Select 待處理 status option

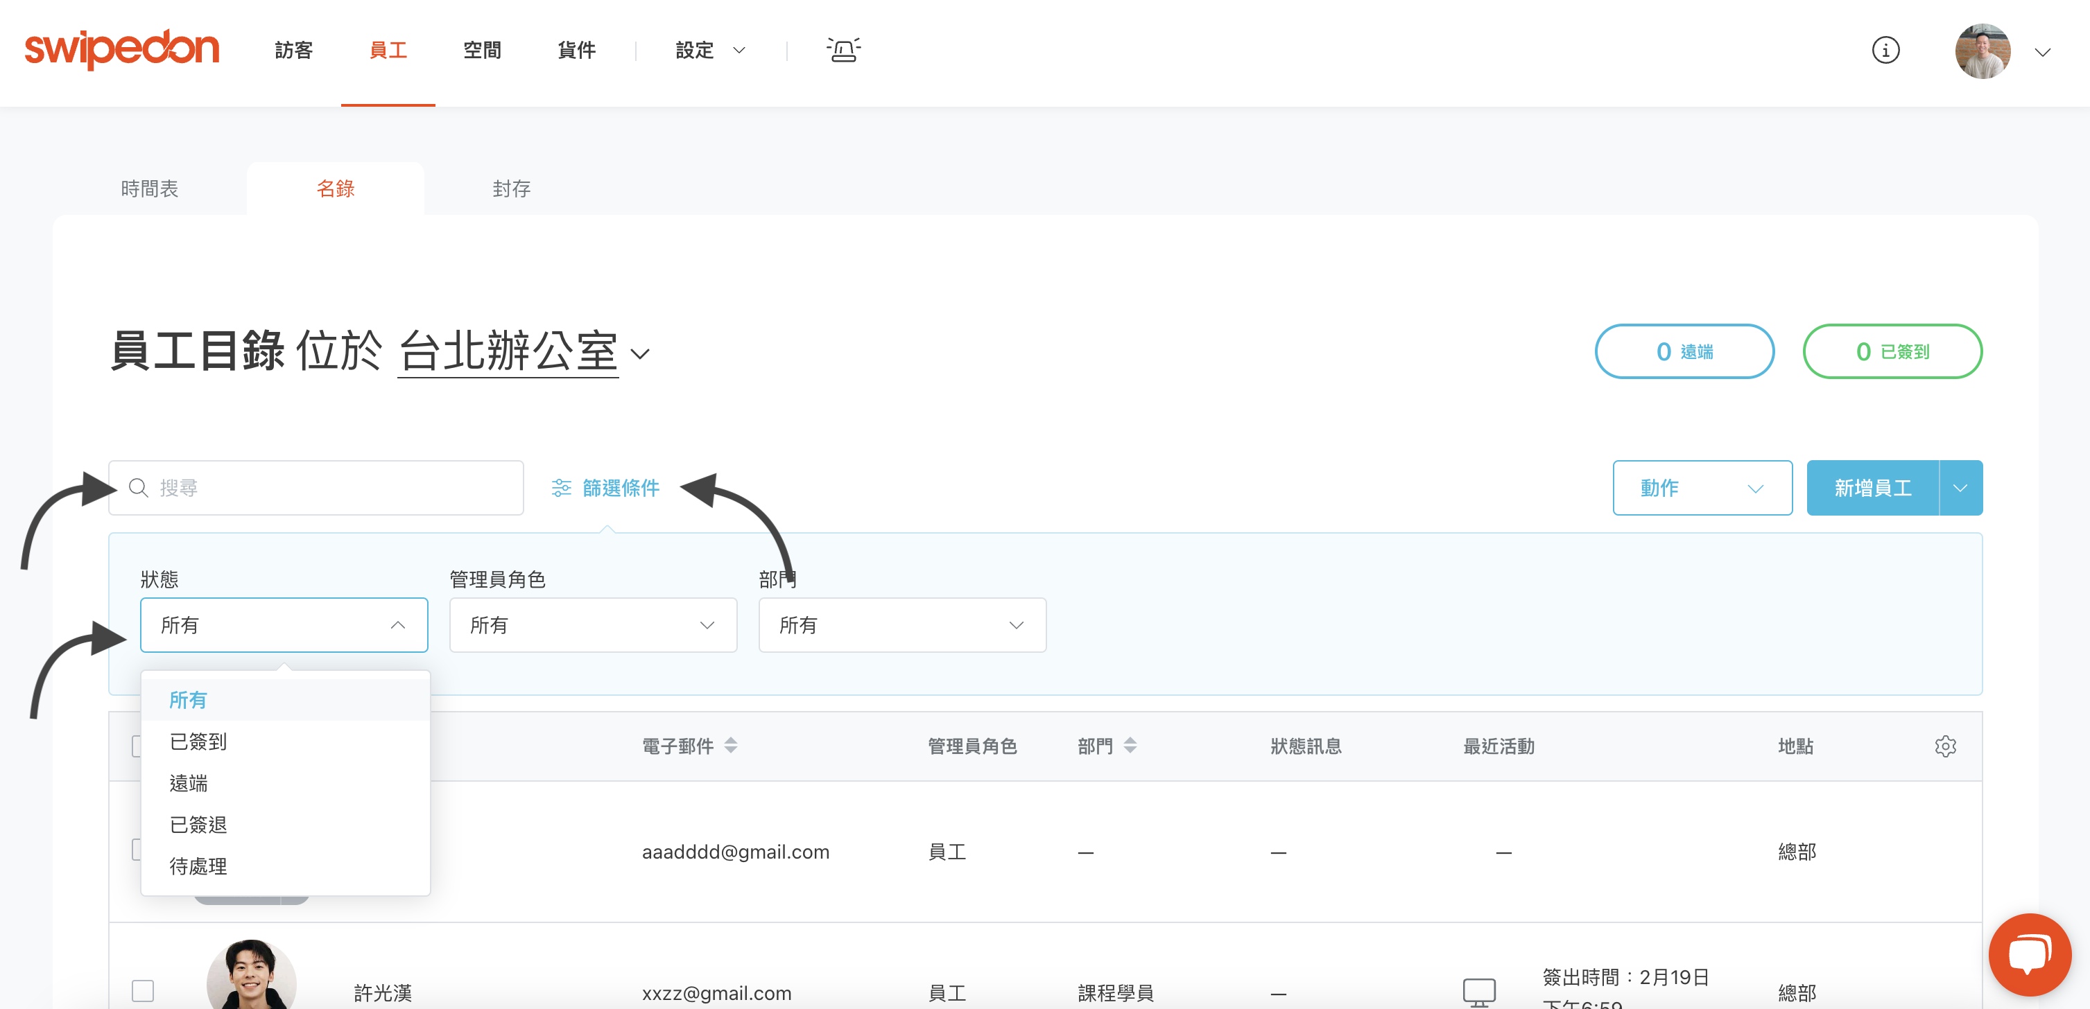click(286, 866)
